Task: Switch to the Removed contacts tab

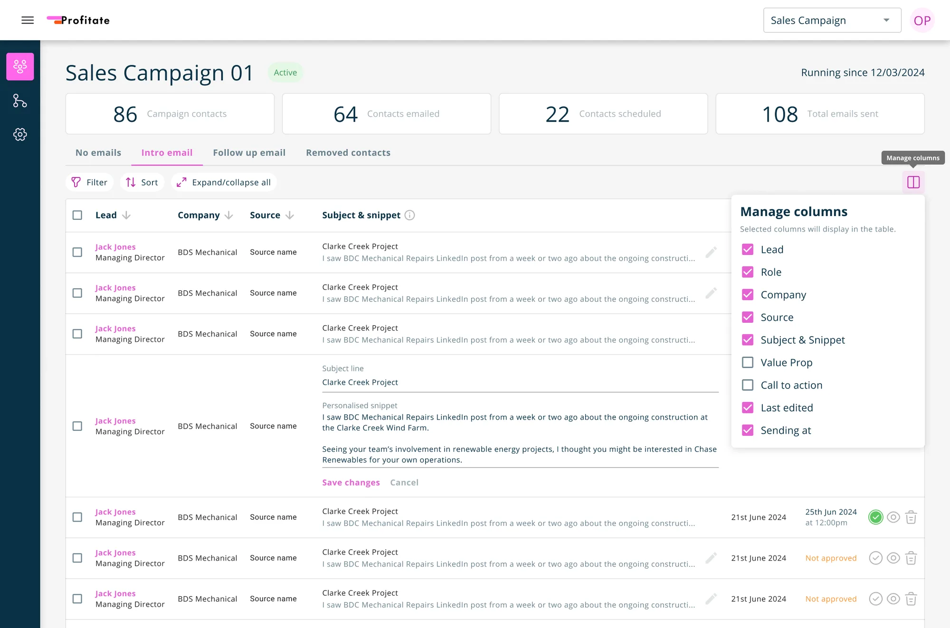Action: (348, 152)
